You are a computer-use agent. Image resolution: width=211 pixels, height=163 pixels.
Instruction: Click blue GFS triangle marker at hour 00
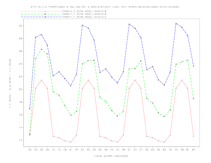click(x=30, y=109)
